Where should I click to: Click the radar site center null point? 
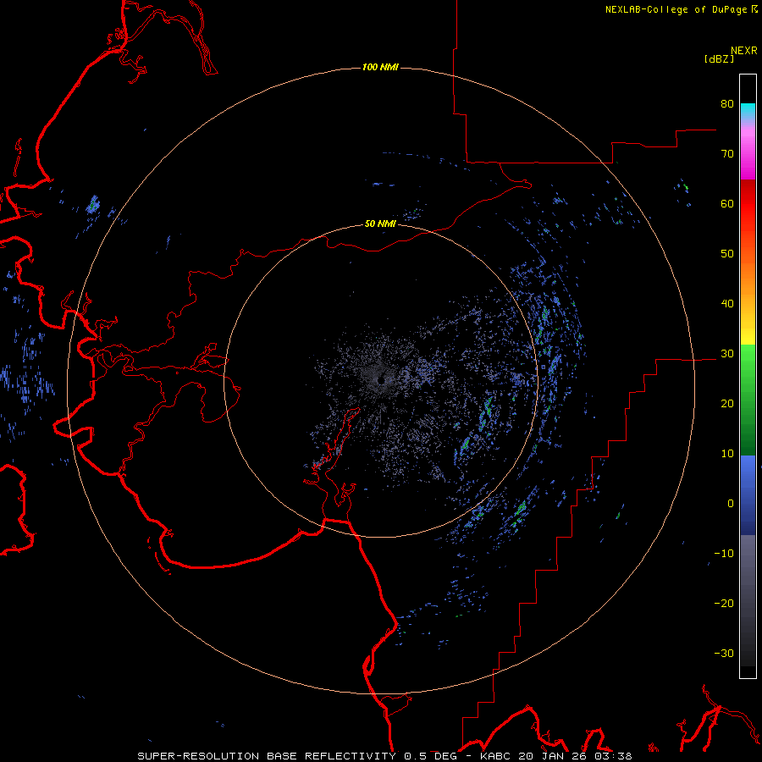(x=382, y=379)
